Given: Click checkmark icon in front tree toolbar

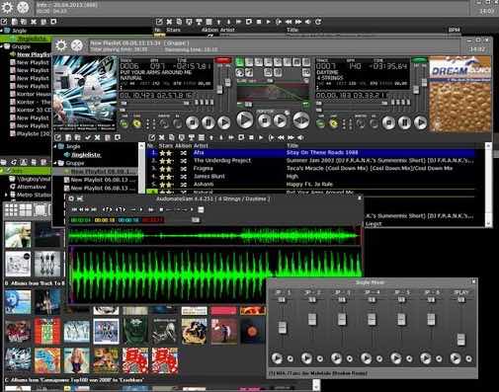Looking at the screenshot, I should (x=88, y=137).
